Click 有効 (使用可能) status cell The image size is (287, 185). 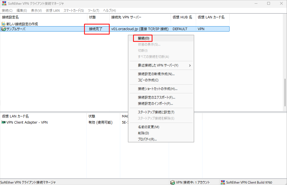[100, 122]
